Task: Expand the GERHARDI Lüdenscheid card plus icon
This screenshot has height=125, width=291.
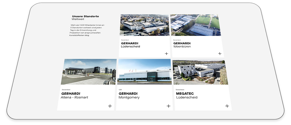Action: click(x=166, y=54)
